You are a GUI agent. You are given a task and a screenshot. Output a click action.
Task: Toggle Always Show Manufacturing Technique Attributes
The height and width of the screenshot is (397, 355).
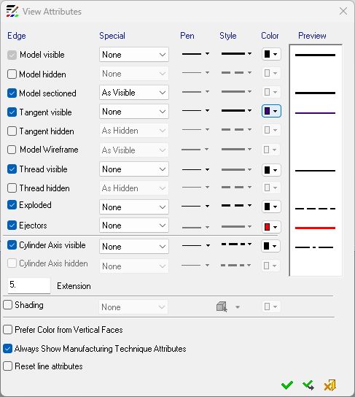(7, 349)
